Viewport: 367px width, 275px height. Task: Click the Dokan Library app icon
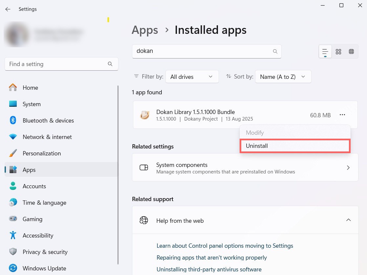(x=144, y=115)
